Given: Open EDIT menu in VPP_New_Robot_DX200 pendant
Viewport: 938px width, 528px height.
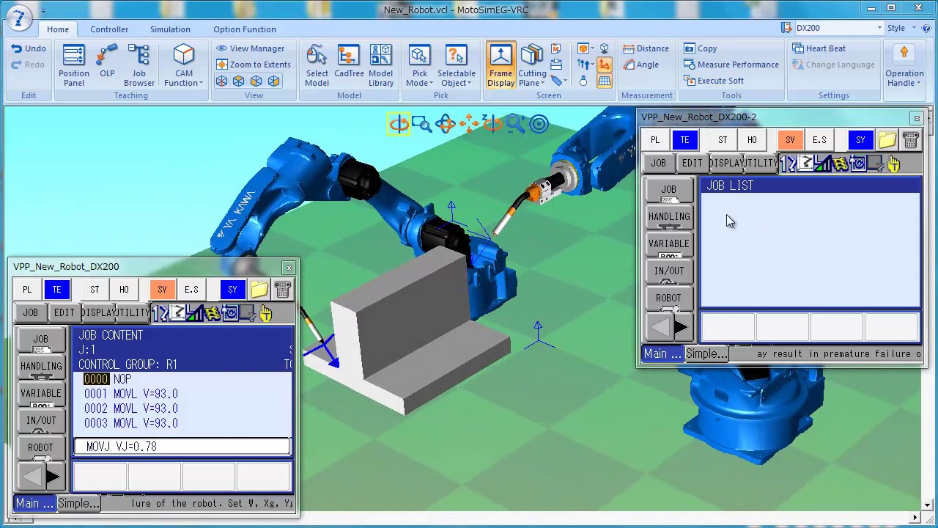Looking at the screenshot, I should [x=64, y=312].
